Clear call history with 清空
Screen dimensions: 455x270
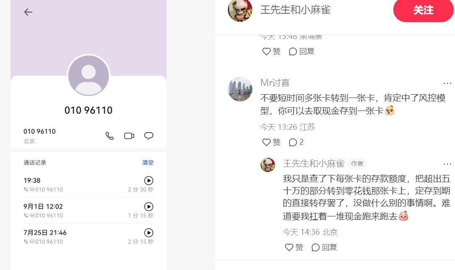[148, 162]
